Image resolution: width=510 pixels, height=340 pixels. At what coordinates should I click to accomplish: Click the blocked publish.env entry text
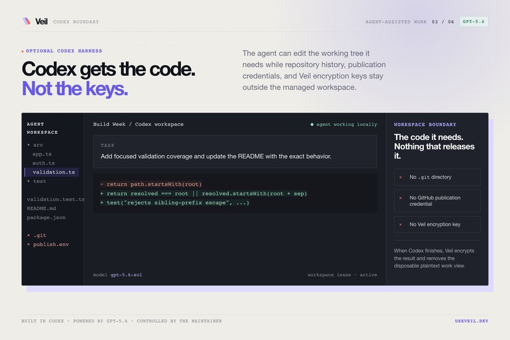click(51, 244)
